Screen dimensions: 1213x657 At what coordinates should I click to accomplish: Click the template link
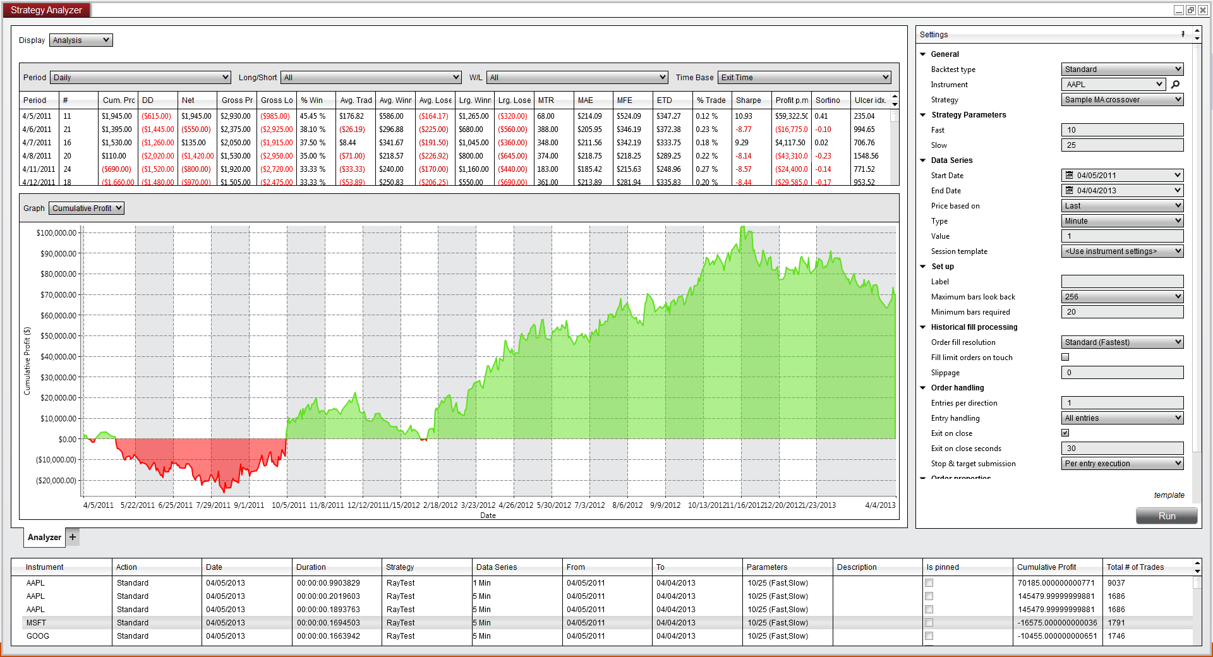(1169, 495)
